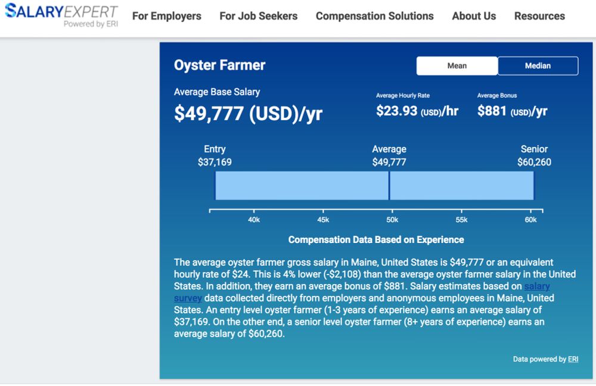Open the Compensation Solutions menu

(x=374, y=16)
